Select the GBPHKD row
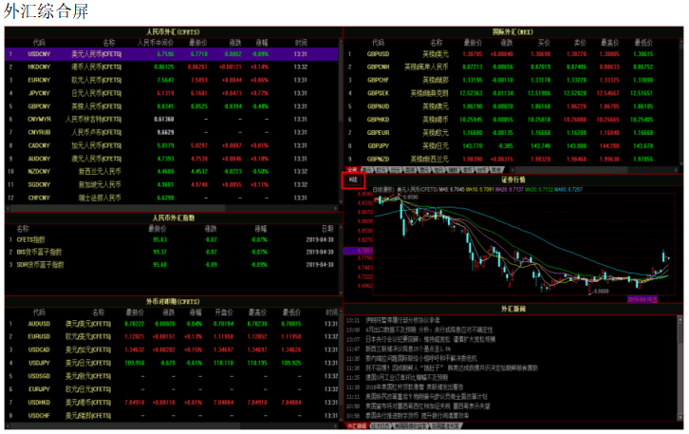 point(512,120)
